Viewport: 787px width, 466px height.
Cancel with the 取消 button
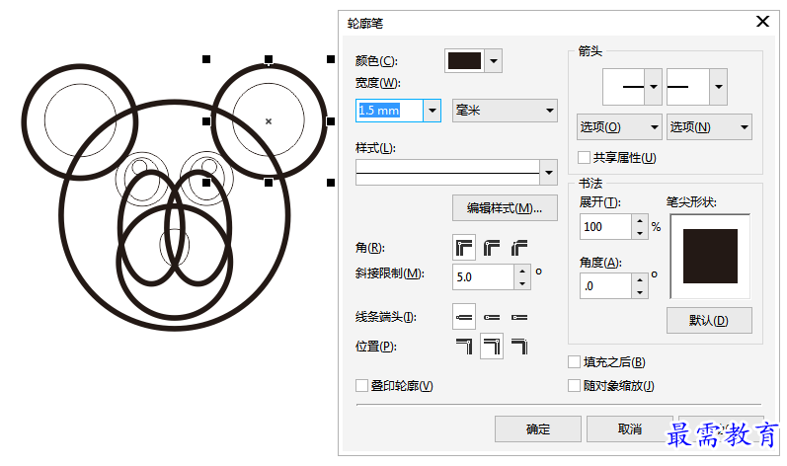(x=629, y=428)
